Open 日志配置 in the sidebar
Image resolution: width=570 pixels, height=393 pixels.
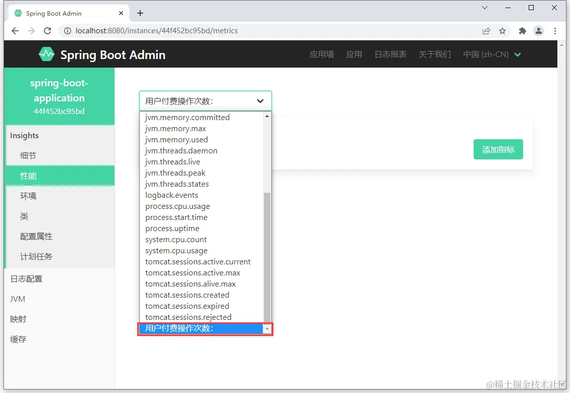click(59, 279)
